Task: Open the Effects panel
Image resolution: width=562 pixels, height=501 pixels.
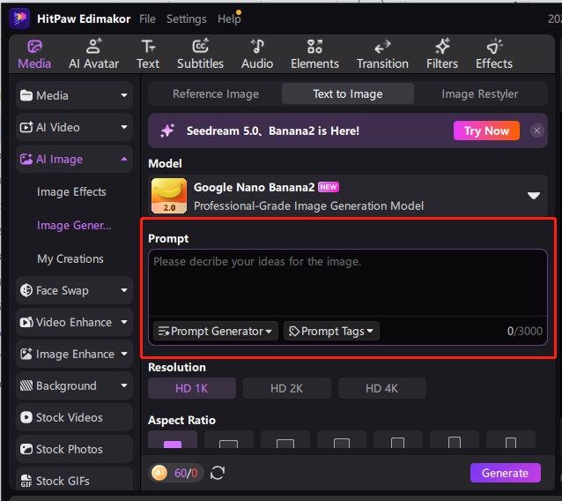Action: click(494, 54)
